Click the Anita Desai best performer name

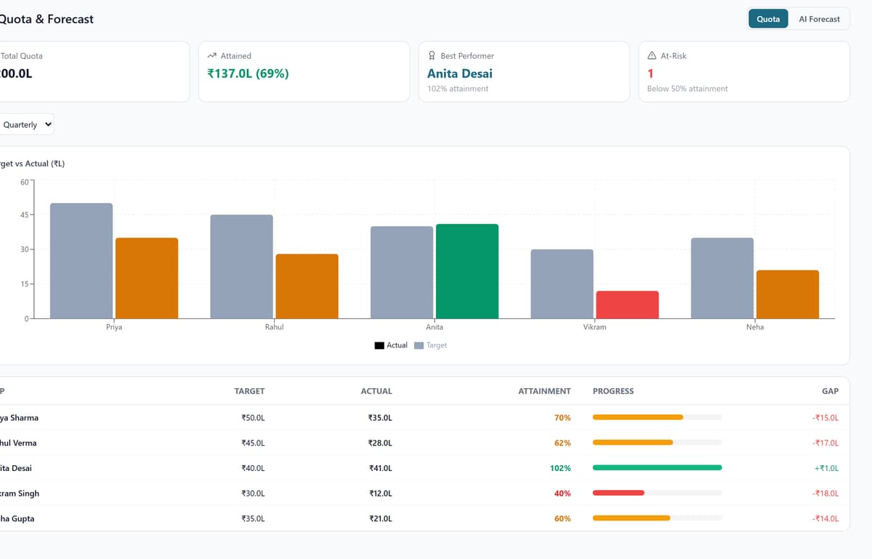click(460, 73)
